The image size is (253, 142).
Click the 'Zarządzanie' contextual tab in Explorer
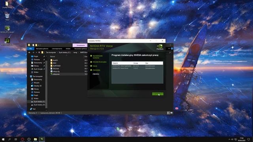80,45
